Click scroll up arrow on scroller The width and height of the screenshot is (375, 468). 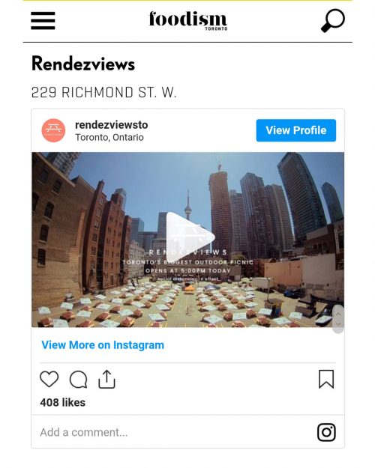338,314
